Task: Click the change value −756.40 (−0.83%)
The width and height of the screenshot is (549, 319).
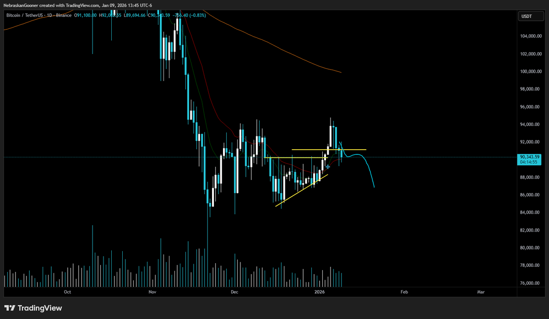Action: click(x=190, y=15)
